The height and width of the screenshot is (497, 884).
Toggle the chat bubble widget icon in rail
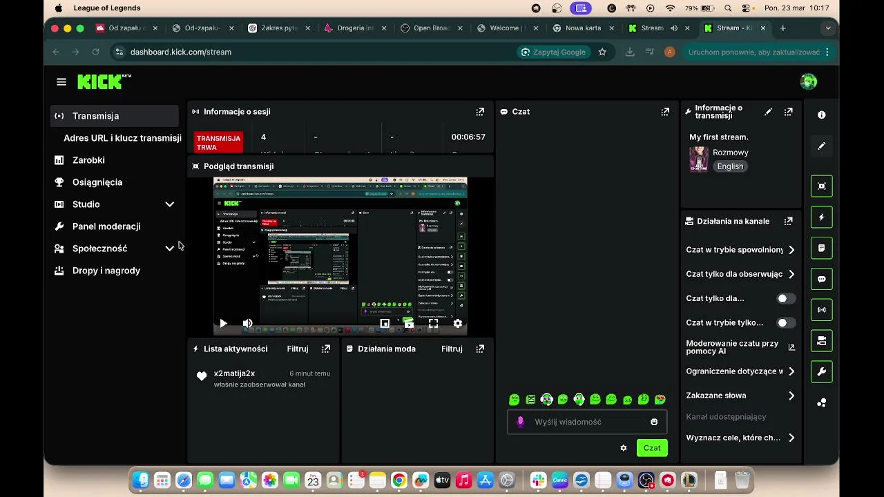[822, 279]
